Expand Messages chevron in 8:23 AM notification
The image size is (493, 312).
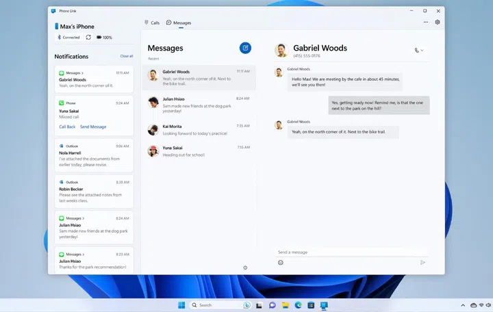pyautogui.click(x=84, y=255)
